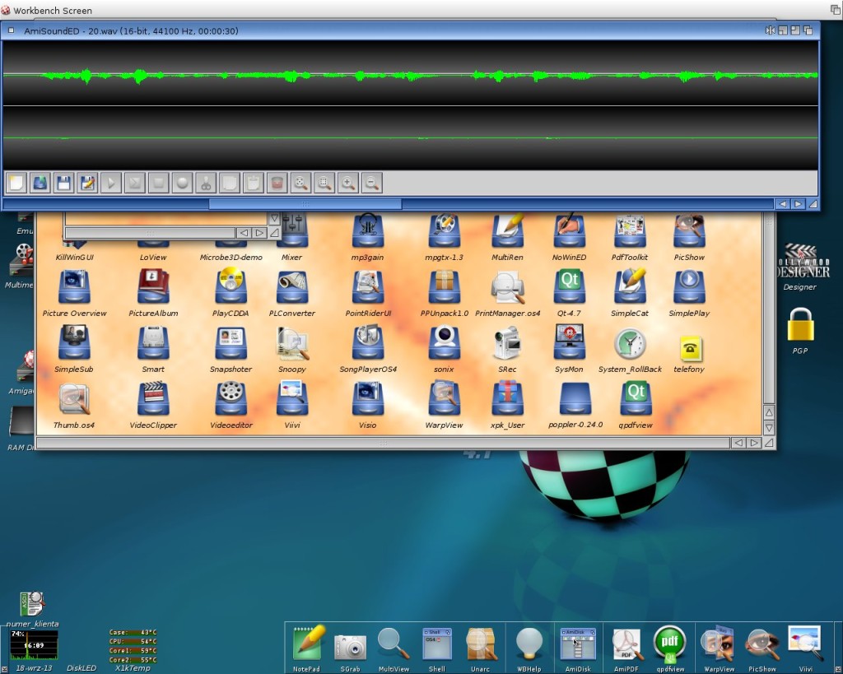
Task: Click the drawer window scroll-right arrow
Action: pyautogui.click(x=754, y=443)
